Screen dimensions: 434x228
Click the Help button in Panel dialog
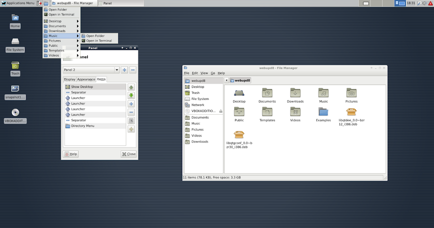tap(71, 154)
